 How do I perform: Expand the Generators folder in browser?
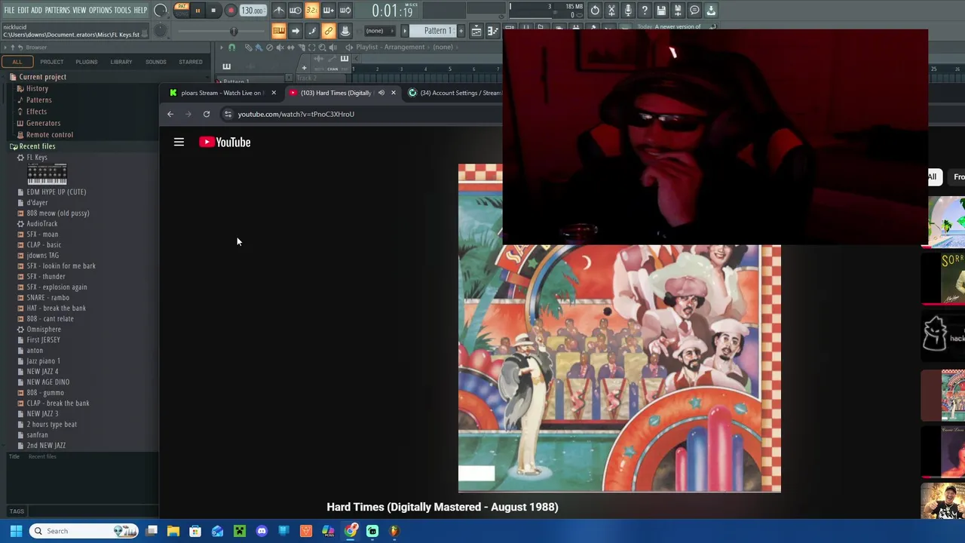(43, 123)
